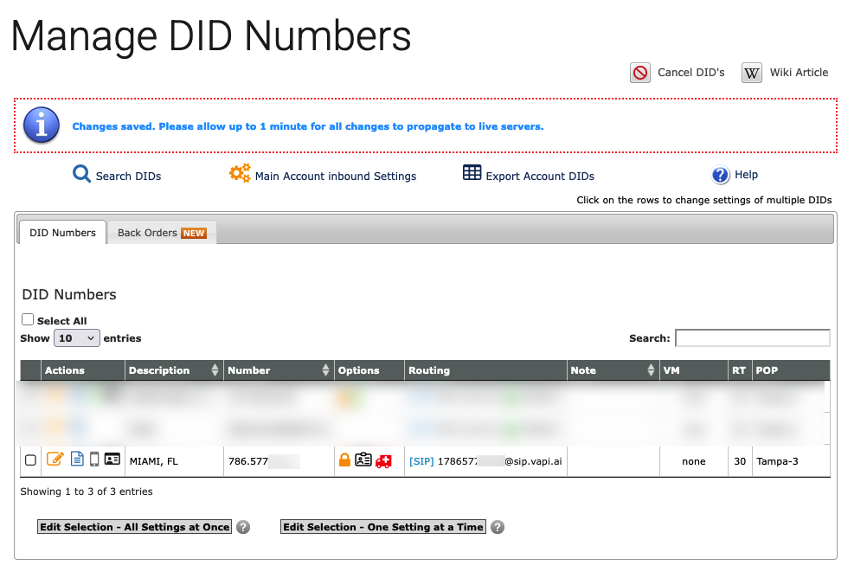The width and height of the screenshot is (867, 572).
Task: Click the Help link text
Action: click(x=746, y=175)
